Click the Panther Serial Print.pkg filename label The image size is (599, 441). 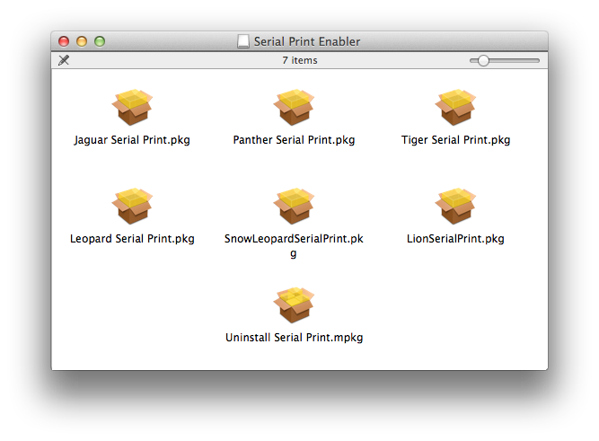click(x=294, y=140)
